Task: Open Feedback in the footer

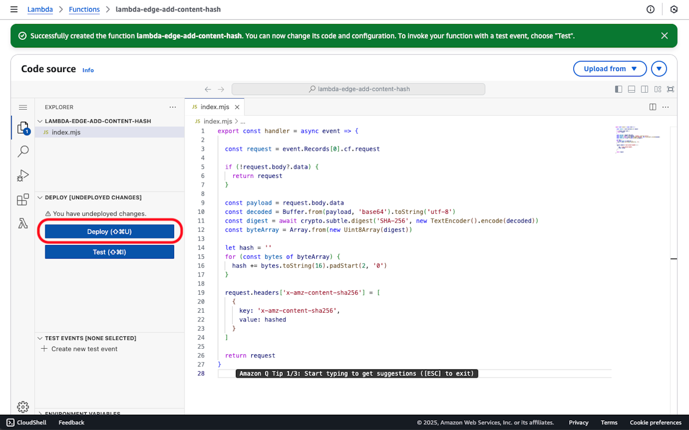Action: pos(72,422)
